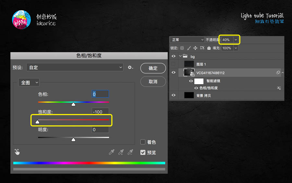The image size is (292, 183).
Task: Select the plain eyedropper tool
Action: [112, 152]
